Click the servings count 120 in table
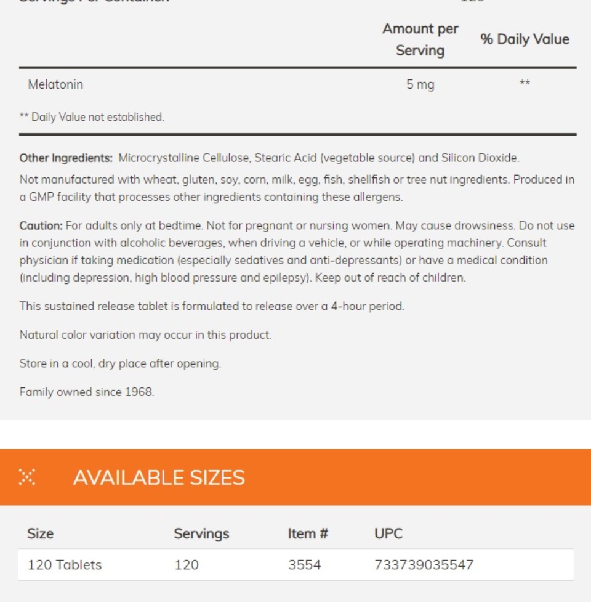 tap(187, 564)
